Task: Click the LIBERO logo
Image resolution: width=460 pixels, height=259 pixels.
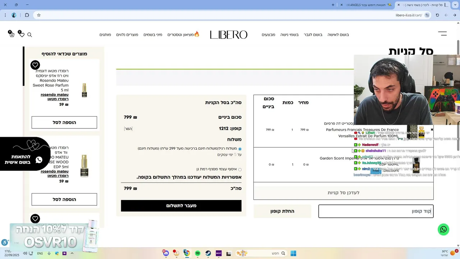Action: tap(229, 35)
